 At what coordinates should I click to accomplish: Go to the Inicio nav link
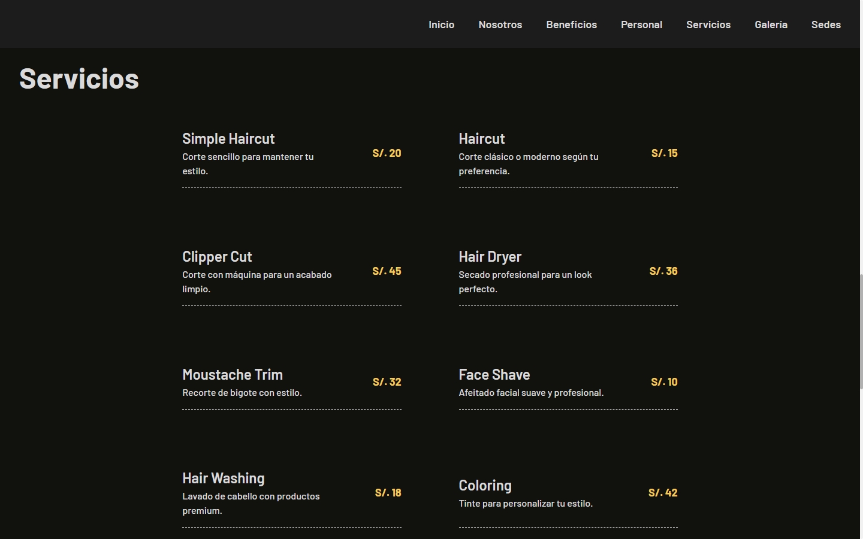click(441, 25)
